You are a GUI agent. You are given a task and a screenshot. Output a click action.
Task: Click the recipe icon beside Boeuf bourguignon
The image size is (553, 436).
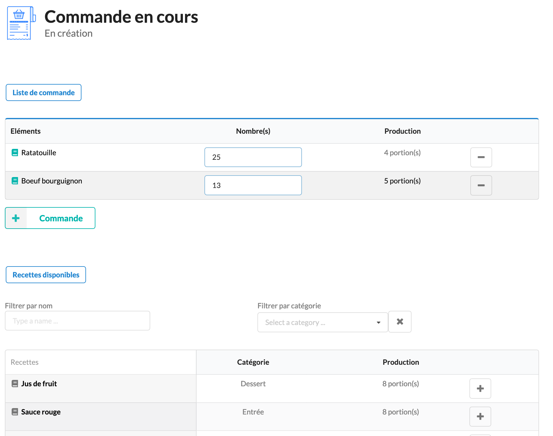[15, 181]
